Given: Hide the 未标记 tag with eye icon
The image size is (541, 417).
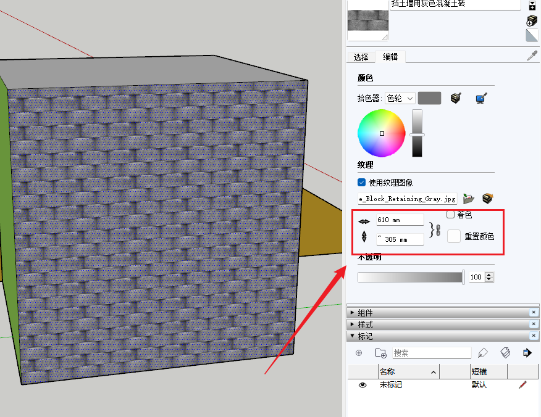Looking at the screenshot, I should point(363,385).
